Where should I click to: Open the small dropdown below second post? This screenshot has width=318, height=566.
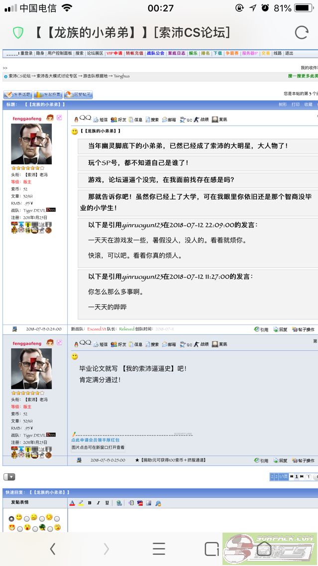coord(9,477)
